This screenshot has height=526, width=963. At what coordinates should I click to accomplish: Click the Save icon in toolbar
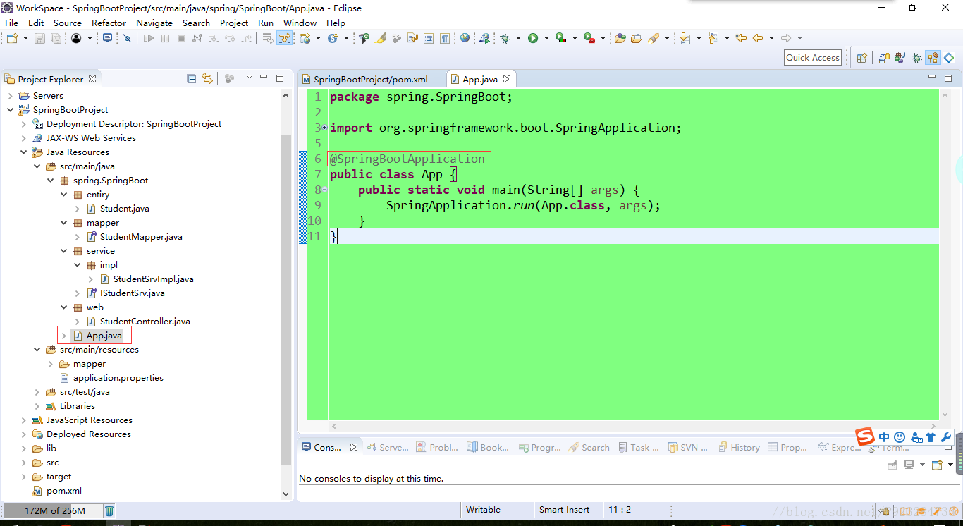coord(39,38)
